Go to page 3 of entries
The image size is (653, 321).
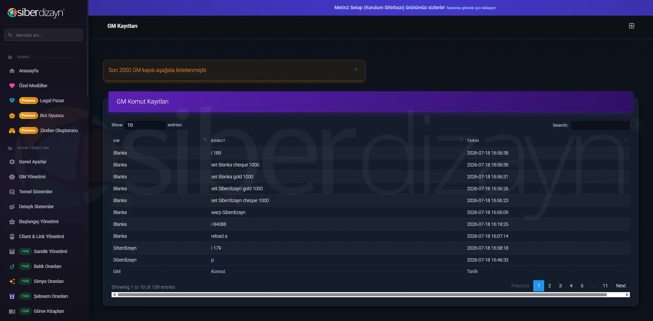[x=560, y=286]
